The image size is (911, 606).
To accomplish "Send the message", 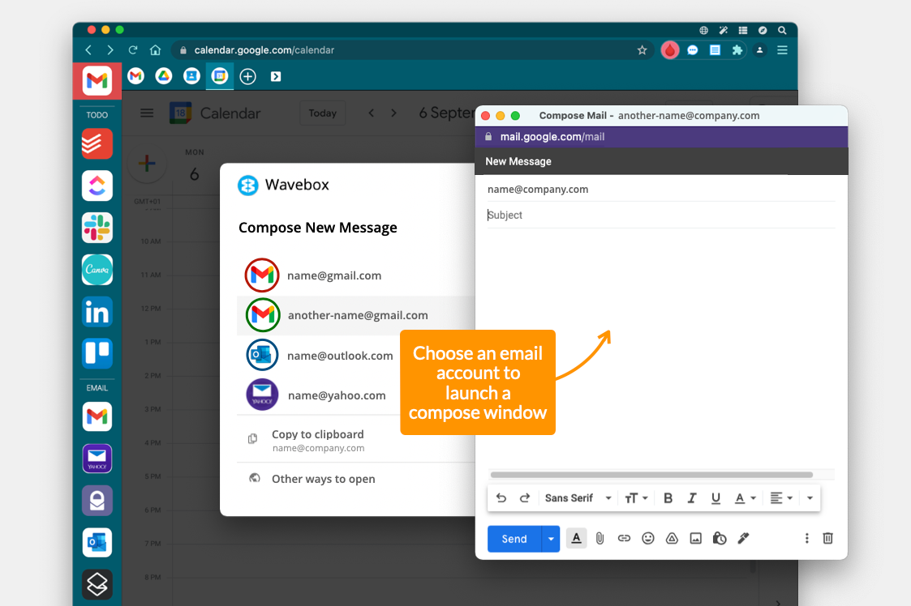I will (514, 539).
